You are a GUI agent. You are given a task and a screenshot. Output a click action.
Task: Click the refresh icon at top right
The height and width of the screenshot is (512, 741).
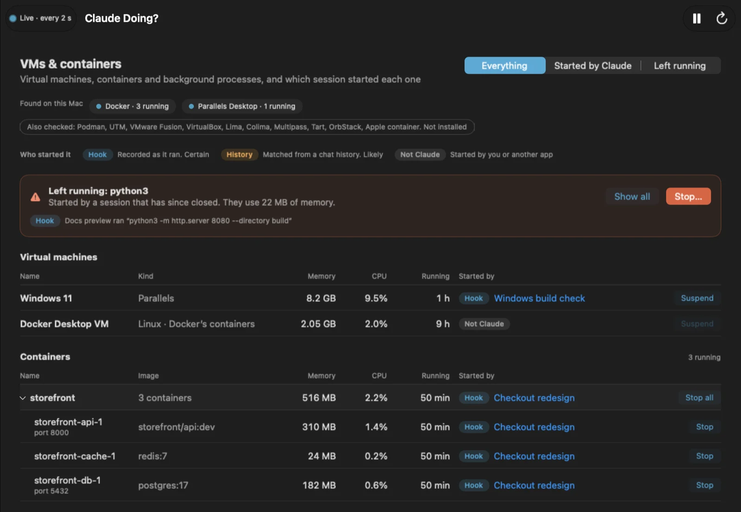(x=722, y=19)
